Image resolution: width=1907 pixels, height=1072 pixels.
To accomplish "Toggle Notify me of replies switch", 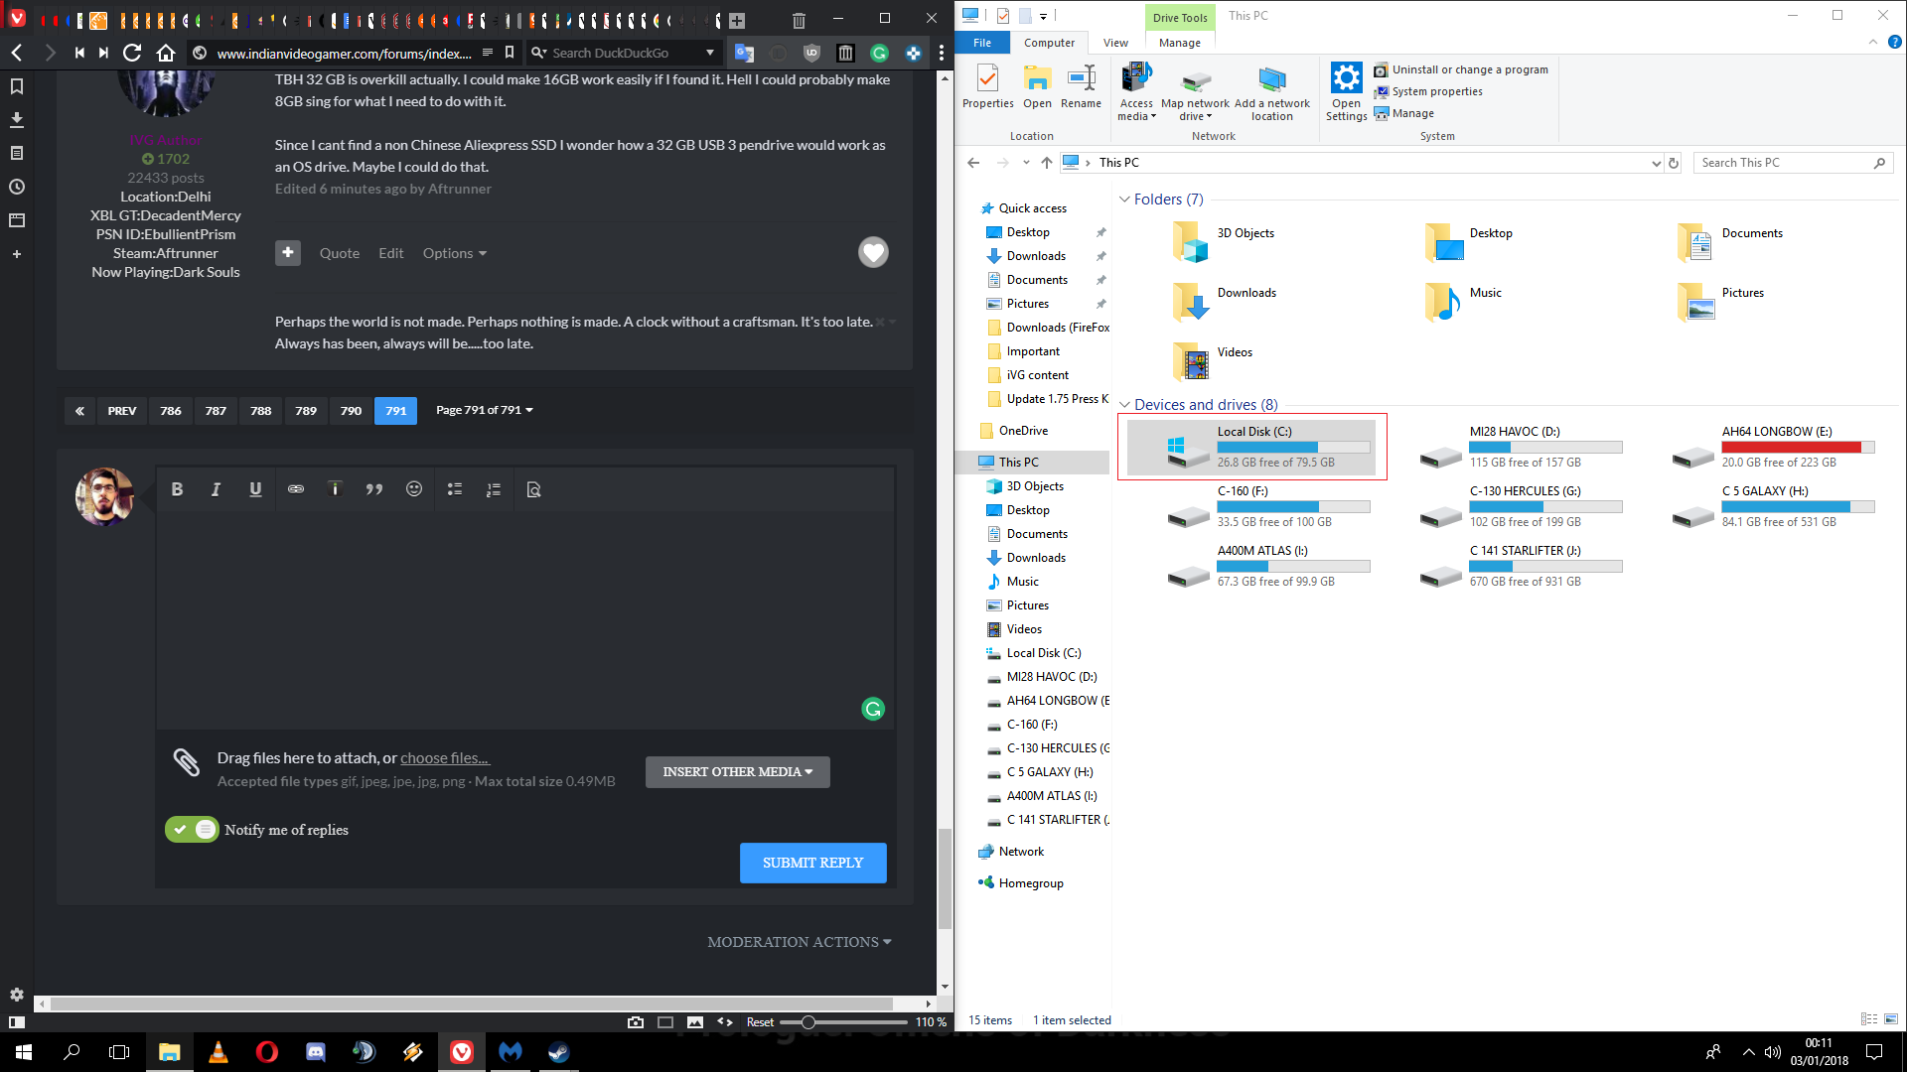I will (192, 830).
